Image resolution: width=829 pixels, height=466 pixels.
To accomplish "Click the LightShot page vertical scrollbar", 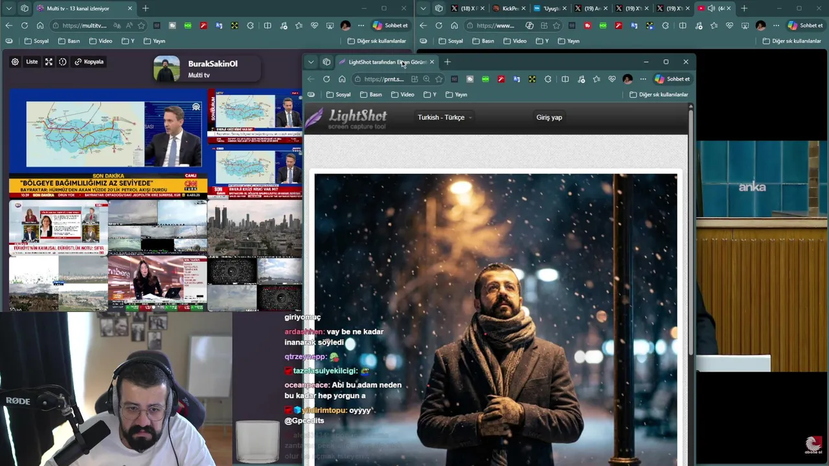I will coord(690,233).
